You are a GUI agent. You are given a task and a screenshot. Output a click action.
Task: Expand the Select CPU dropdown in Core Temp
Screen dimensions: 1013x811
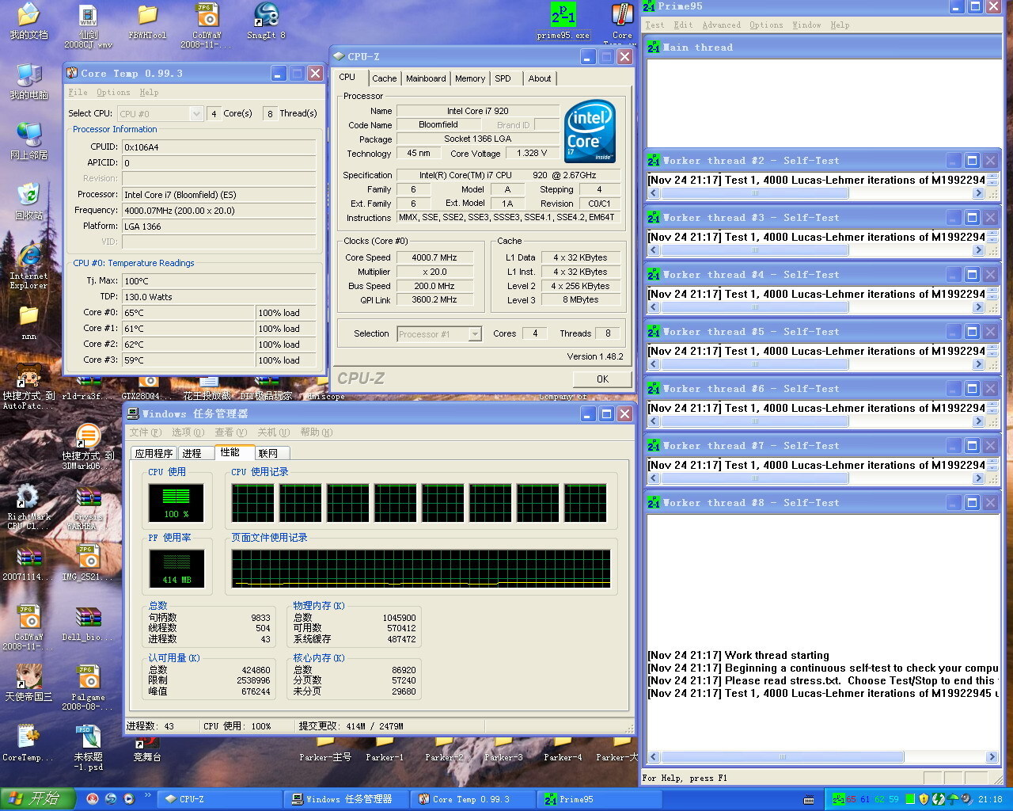point(196,114)
